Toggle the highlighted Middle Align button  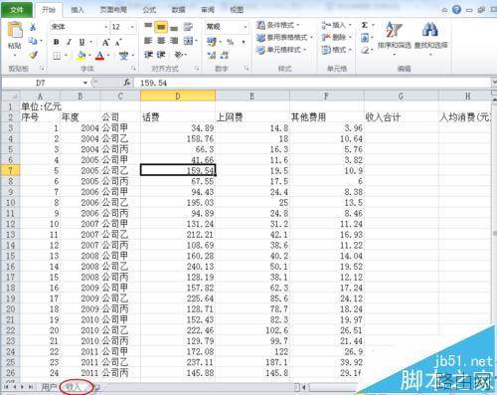point(161,27)
